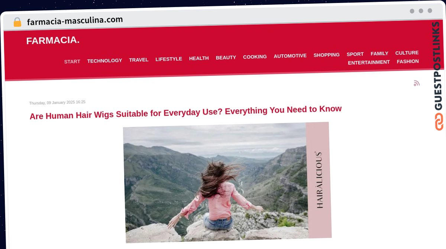Image resolution: width=446 pixels, height=249 pixels.
Task: Open the LIFESTYLE section
Action: 169,59
